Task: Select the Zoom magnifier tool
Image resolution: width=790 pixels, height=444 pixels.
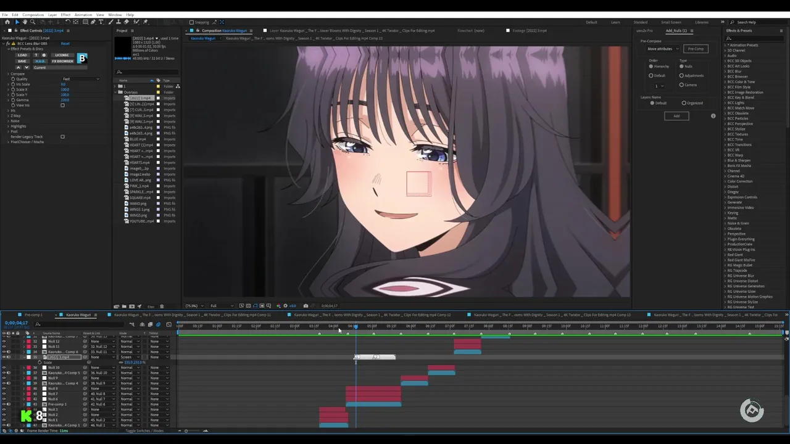Action: (x=33, y=22)
